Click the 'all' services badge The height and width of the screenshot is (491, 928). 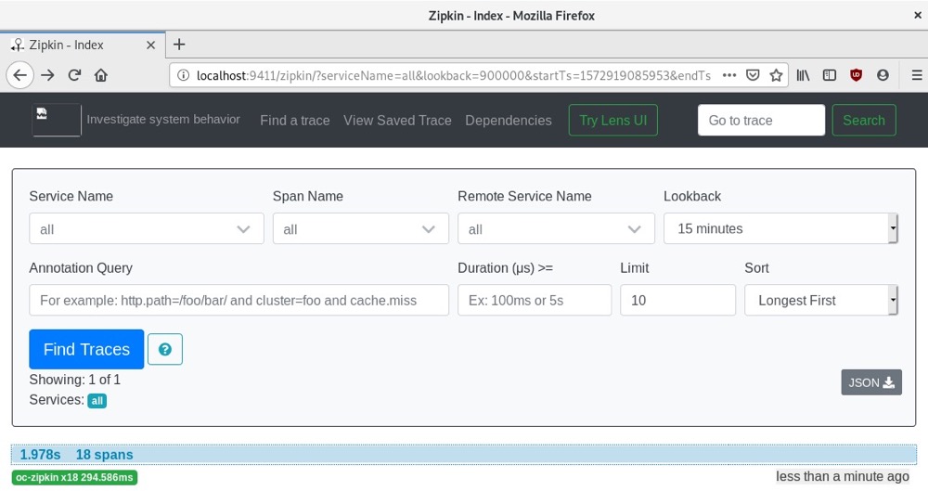[x=97, y=401]
